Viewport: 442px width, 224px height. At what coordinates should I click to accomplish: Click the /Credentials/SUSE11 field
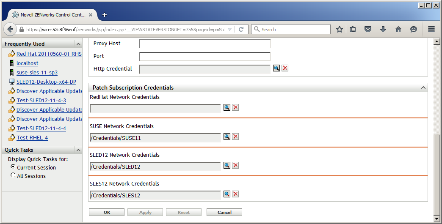click(x=155, y=138)
